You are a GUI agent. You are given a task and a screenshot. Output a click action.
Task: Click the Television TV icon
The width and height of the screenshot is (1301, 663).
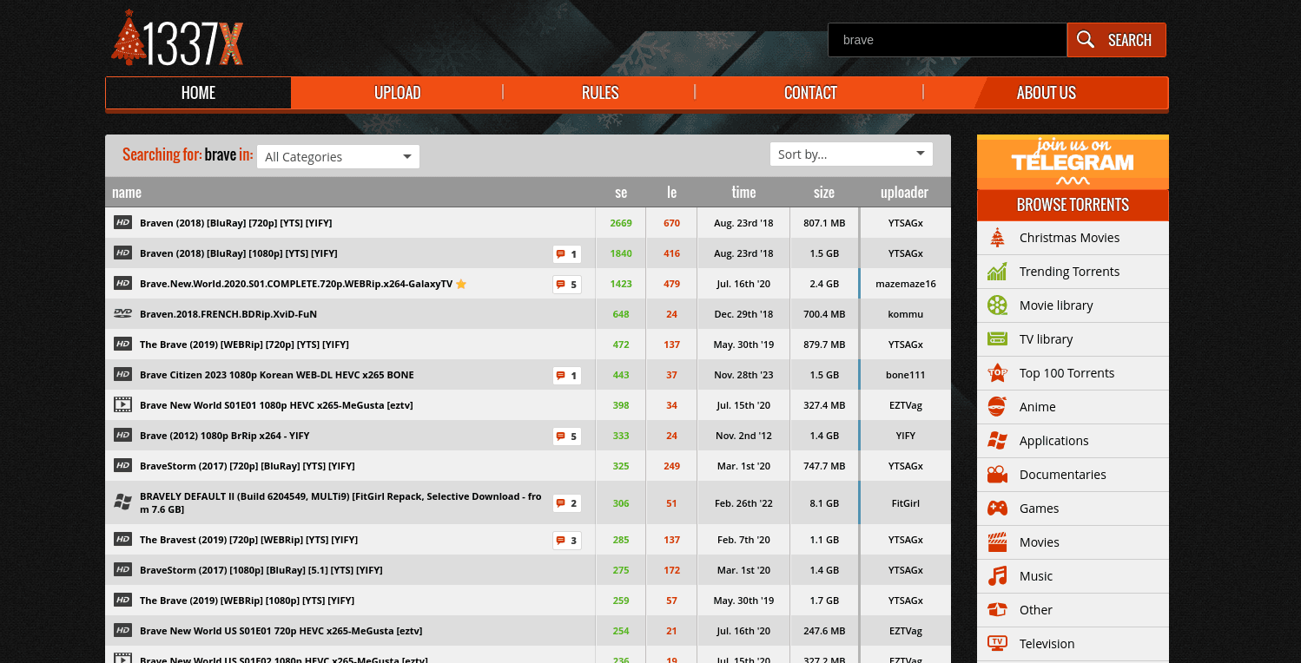[x=997, y=644]
